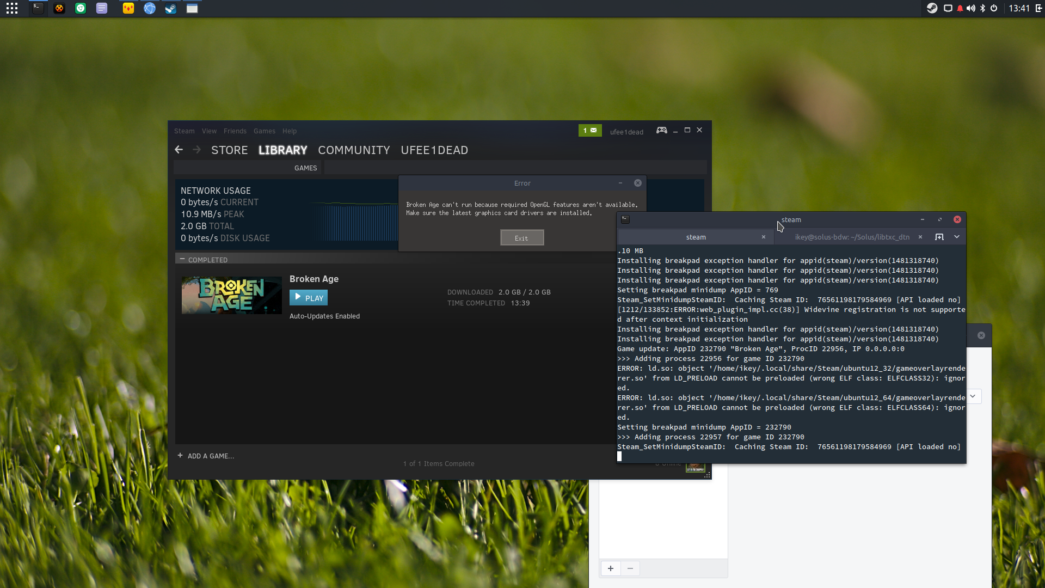The width and height of the screenshot is (1045, 588).
Task: Open a new terminal tab with the plus icon
Action: [x=939, y=237]
